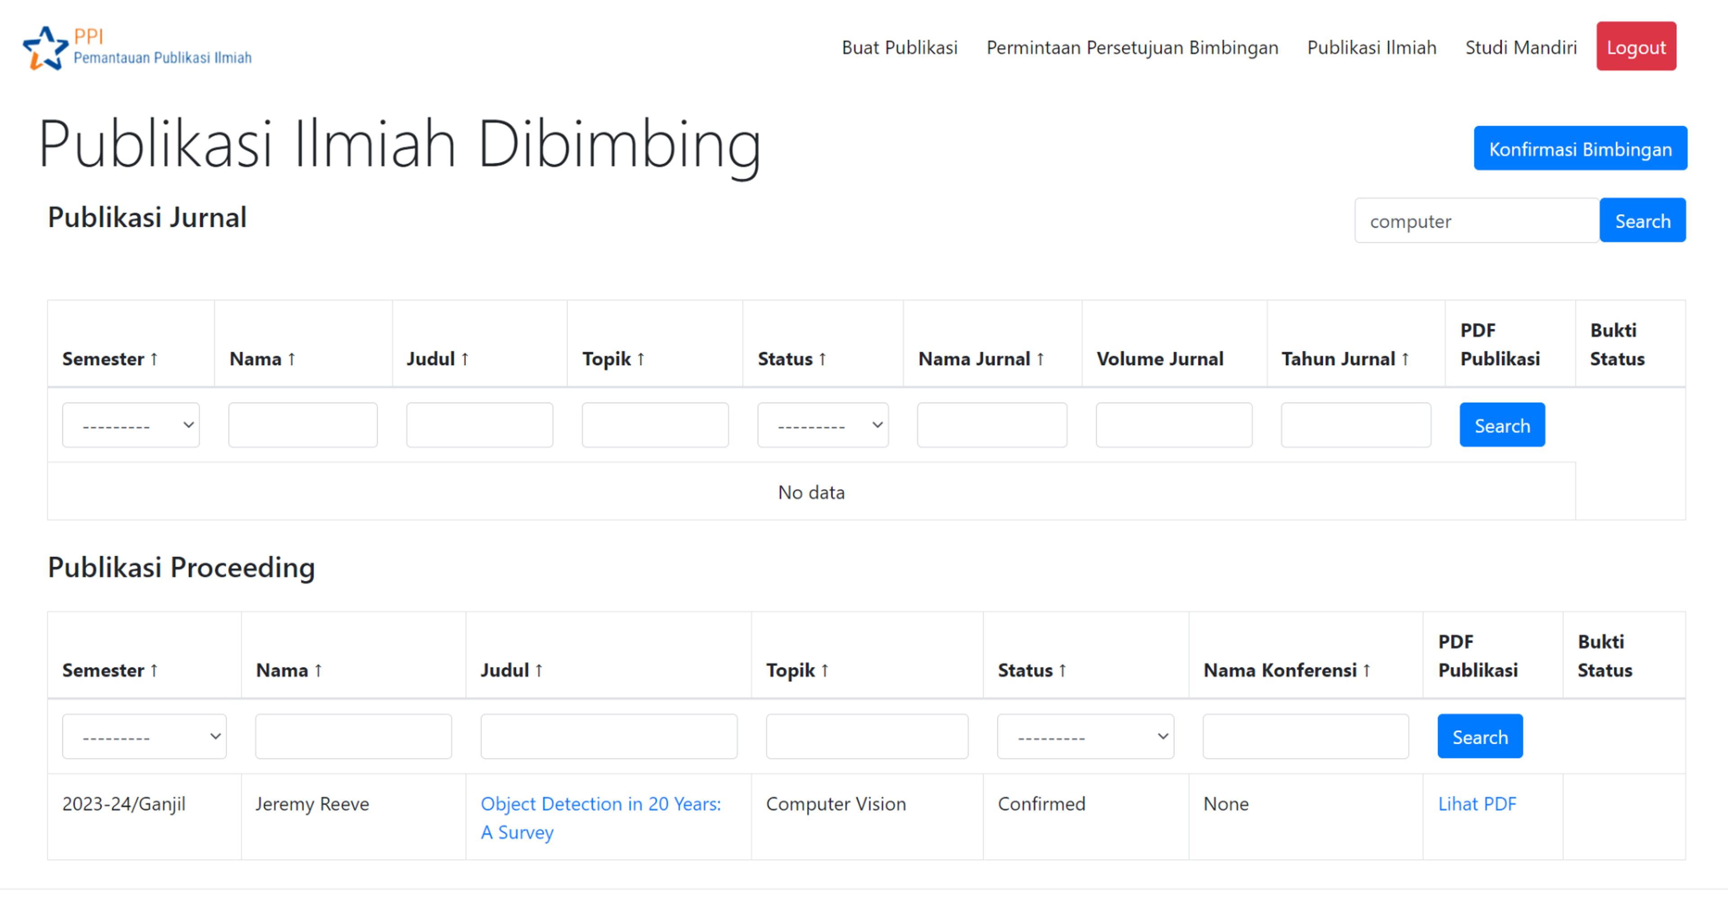This screenshot has height=920, width=1728.
Task: Sort proceeding table by Nama Konferensi
Action: click(x=1286, y=670)
